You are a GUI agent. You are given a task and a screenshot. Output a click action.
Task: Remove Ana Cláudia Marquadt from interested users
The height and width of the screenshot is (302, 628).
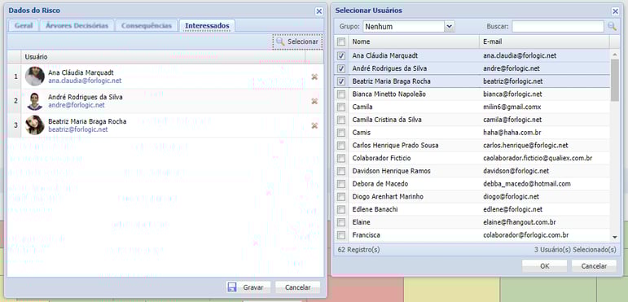[x=314, y=77]
